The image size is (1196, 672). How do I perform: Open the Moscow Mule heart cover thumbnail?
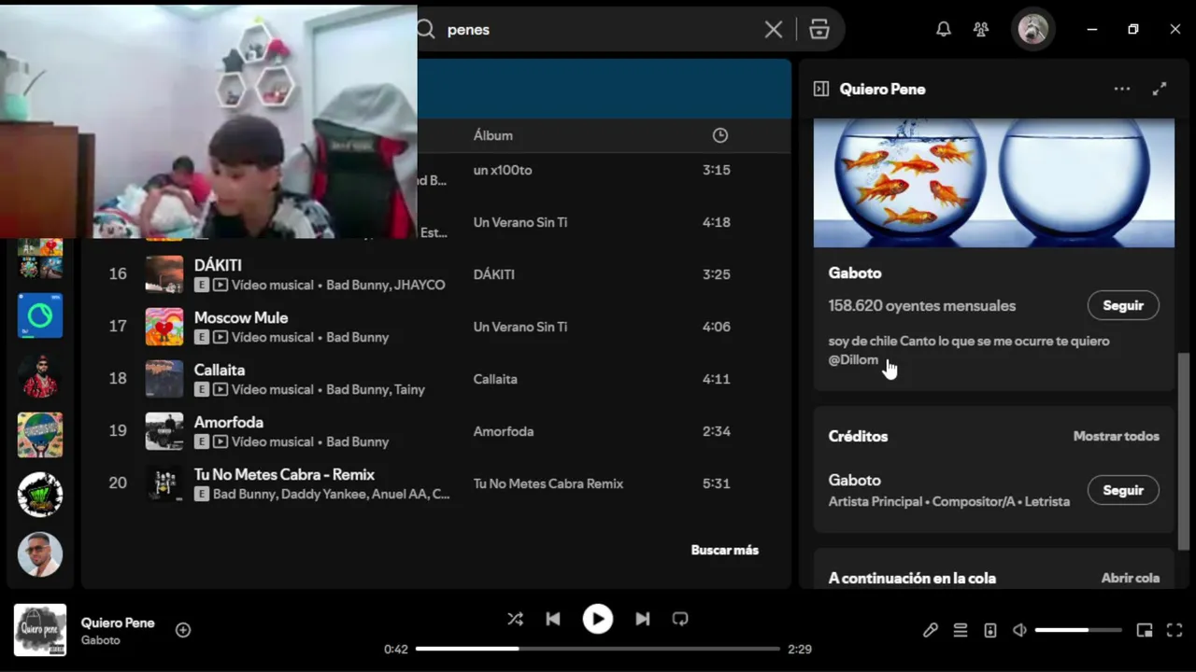(x=164, y=327)
